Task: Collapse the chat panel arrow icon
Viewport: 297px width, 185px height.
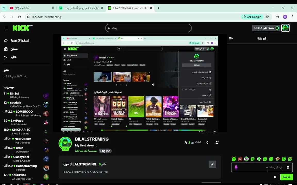Action: (231, 39)
